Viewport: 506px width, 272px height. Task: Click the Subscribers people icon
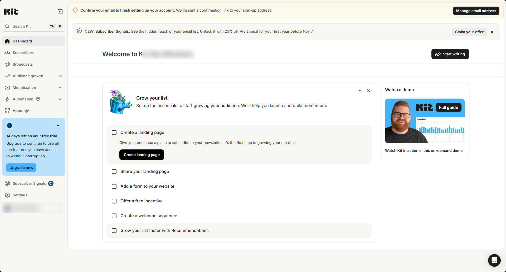7,53
